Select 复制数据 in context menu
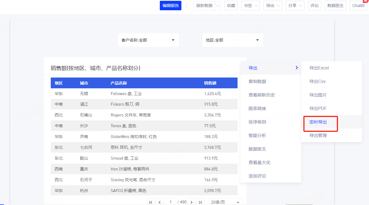Viewport: 369px width, 205px height. click(x=257, y=82)
